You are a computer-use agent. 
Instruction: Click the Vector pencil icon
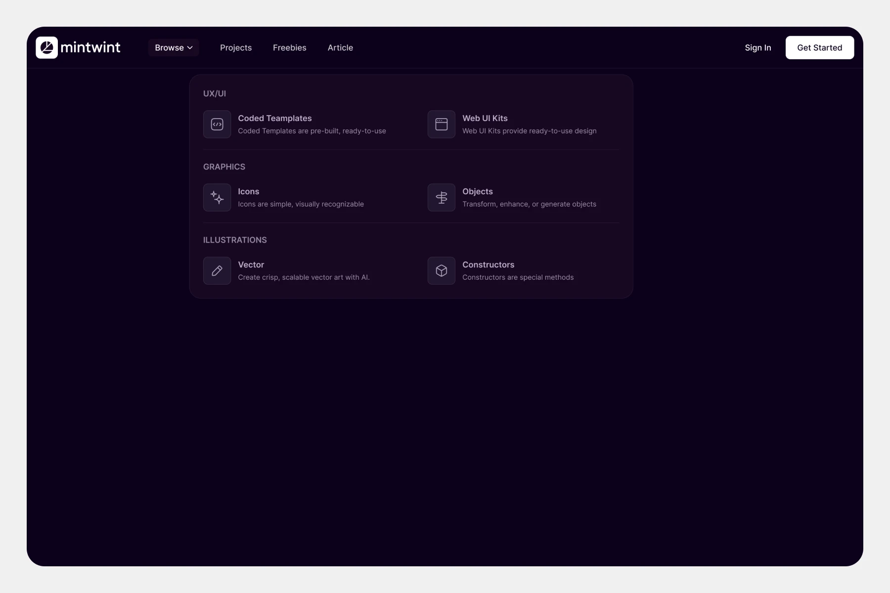click(217, 271)
